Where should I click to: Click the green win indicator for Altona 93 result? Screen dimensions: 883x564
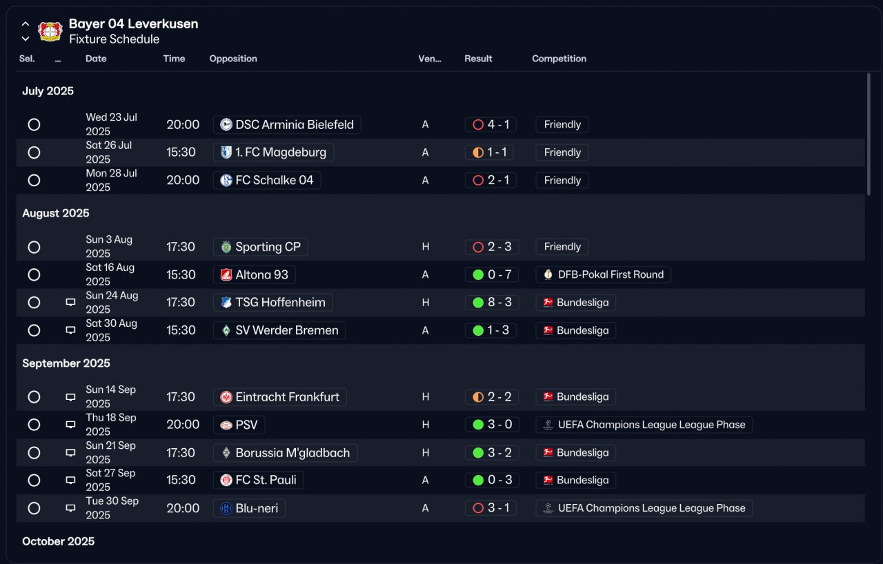tap(478, 274)
